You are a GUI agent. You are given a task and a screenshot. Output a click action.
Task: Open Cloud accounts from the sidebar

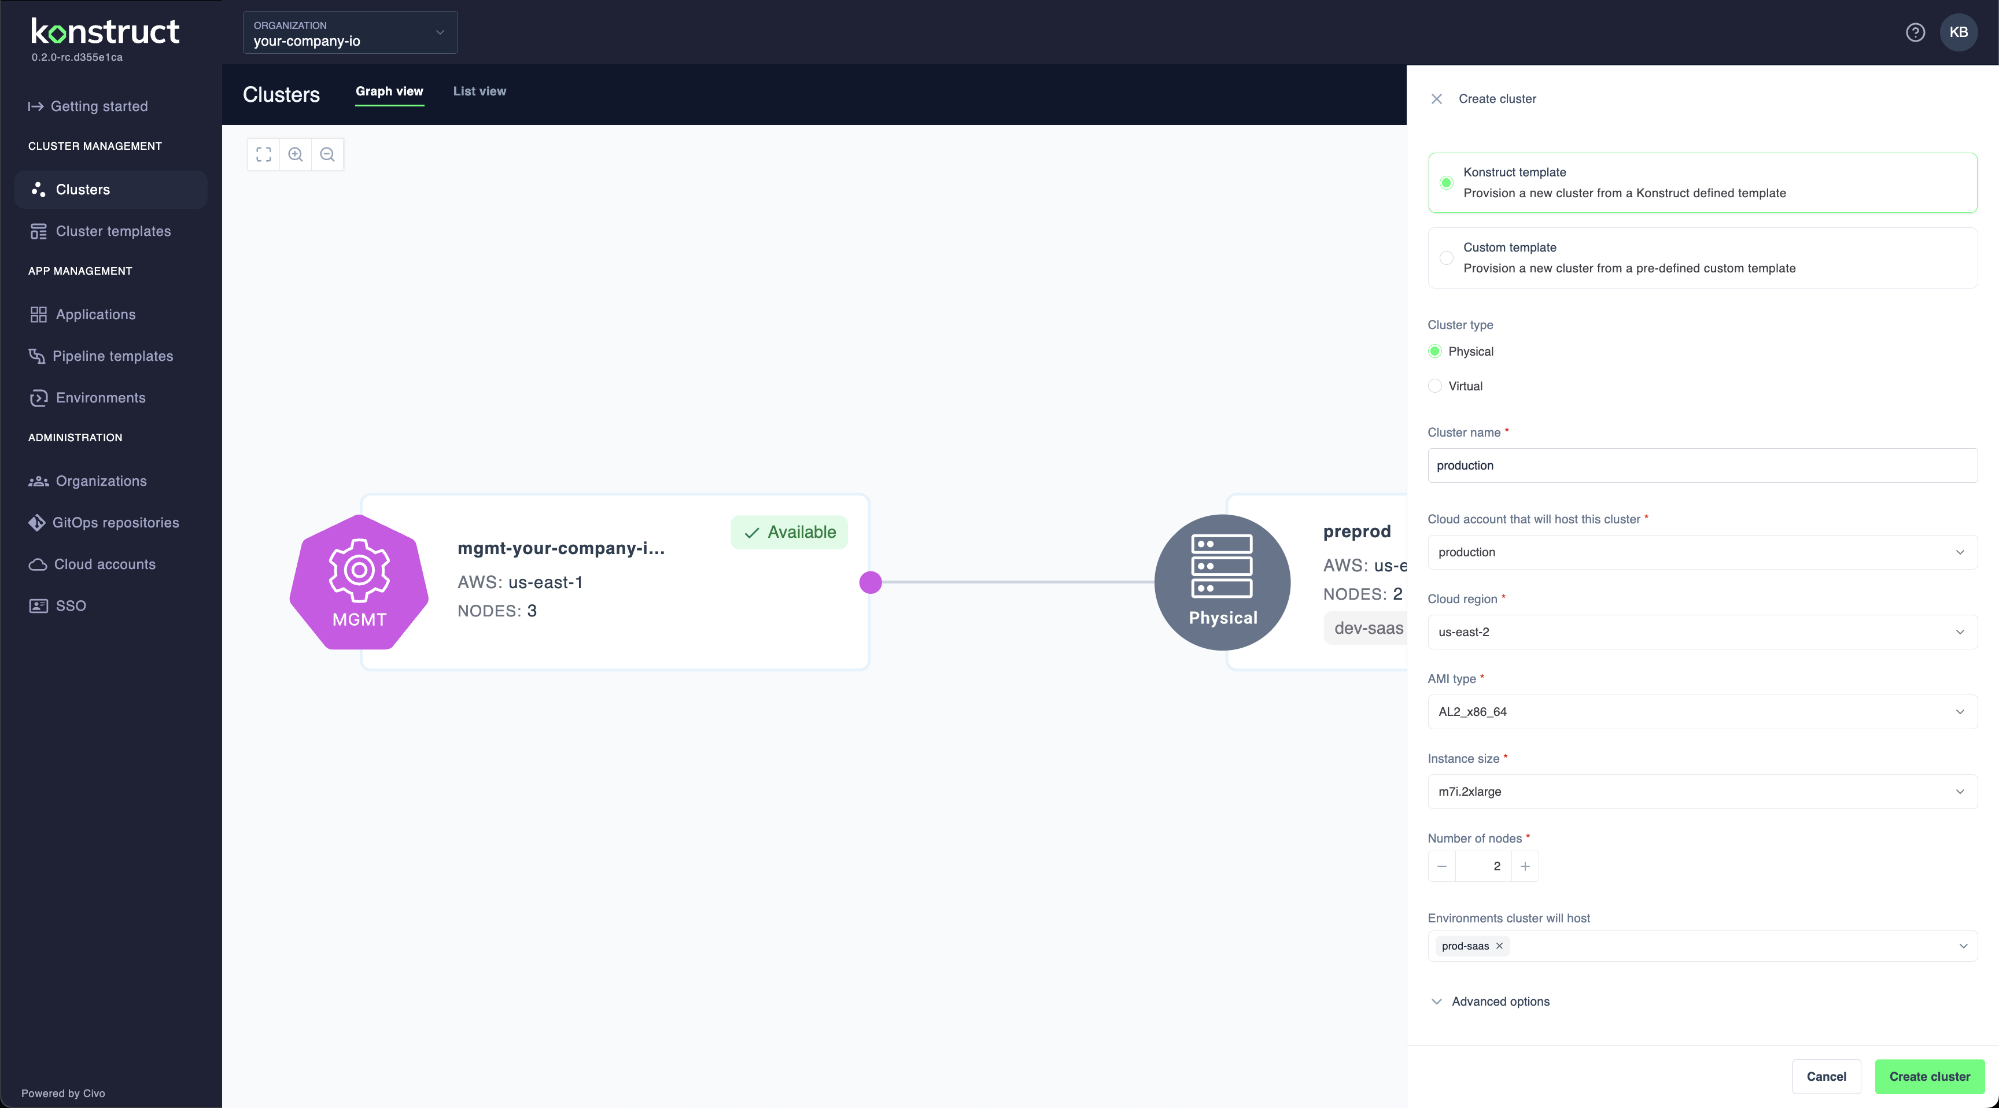[37, 564]
